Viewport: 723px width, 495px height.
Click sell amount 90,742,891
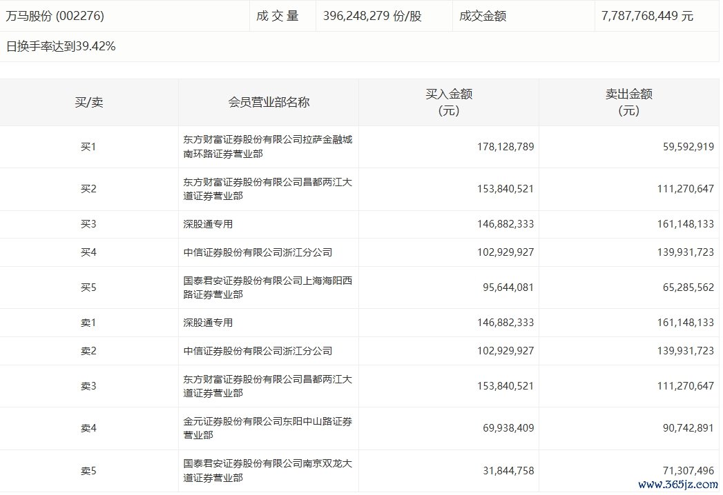(688, 428)
